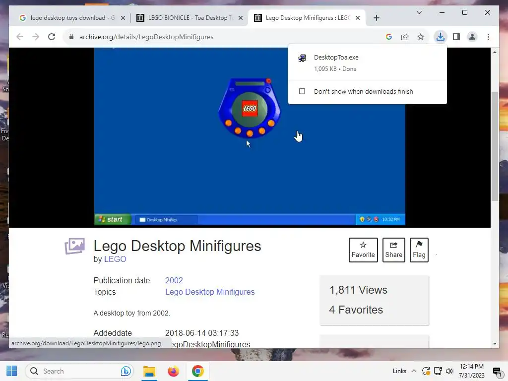Click the Google icon in address bar

[389, 37]
